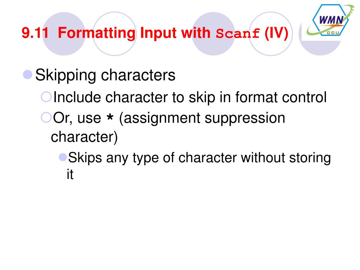Screen dimensions: 360x270
Task: Click the word 'it' on the last line
Action: tap(70, 175)
